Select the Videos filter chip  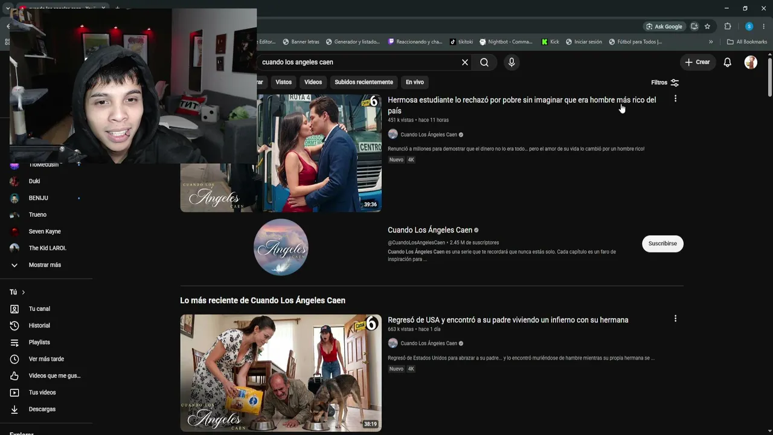(x=313, y=82)
